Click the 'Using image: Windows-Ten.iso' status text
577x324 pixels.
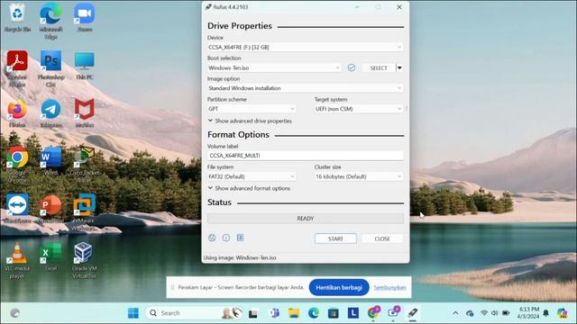[240, 257]
